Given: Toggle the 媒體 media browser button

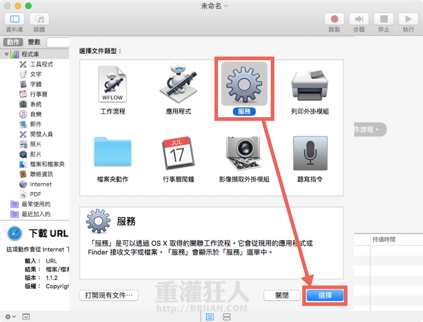Looking at the screenshot, I should click(x=39, y=19).
